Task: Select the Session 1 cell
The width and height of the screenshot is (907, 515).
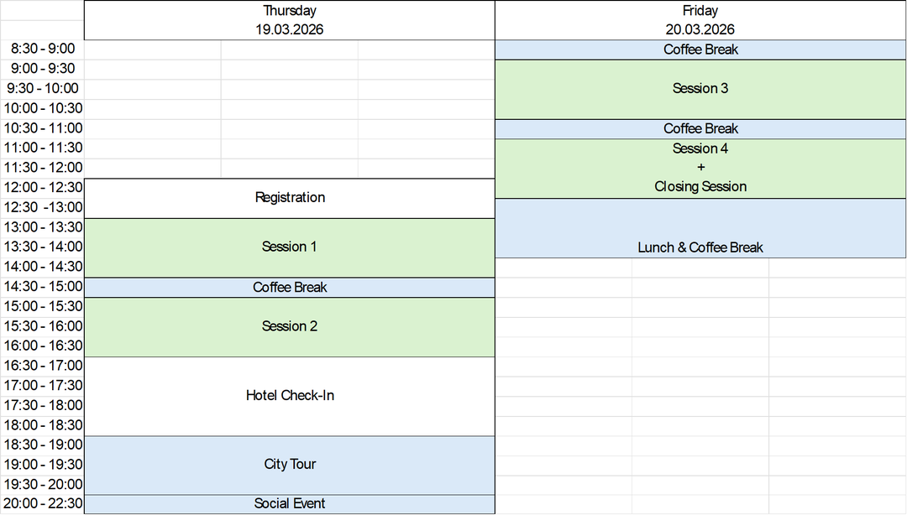Action: tap(290, 247)
